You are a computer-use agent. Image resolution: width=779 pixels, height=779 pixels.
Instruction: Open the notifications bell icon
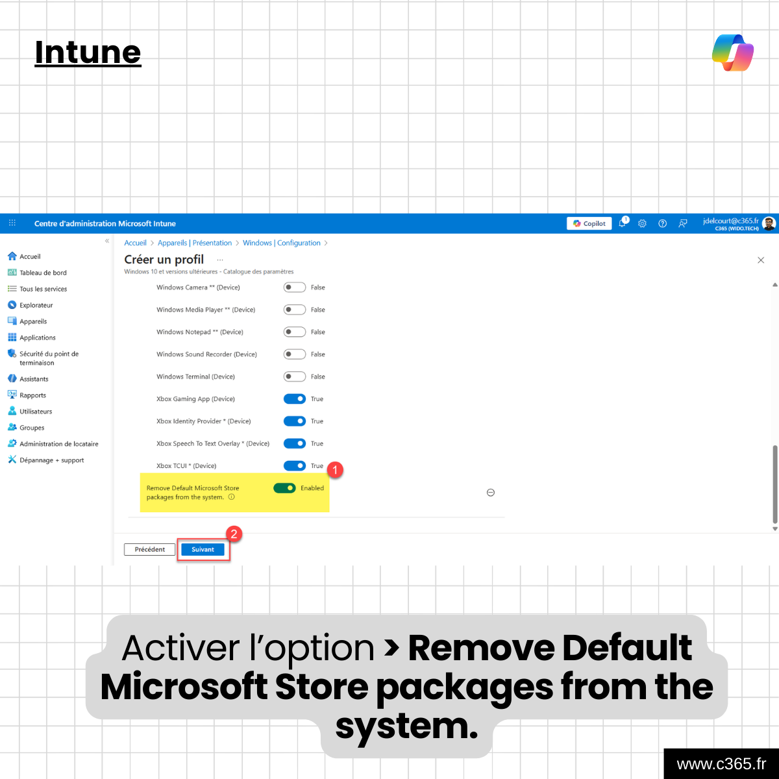point(623,223)
